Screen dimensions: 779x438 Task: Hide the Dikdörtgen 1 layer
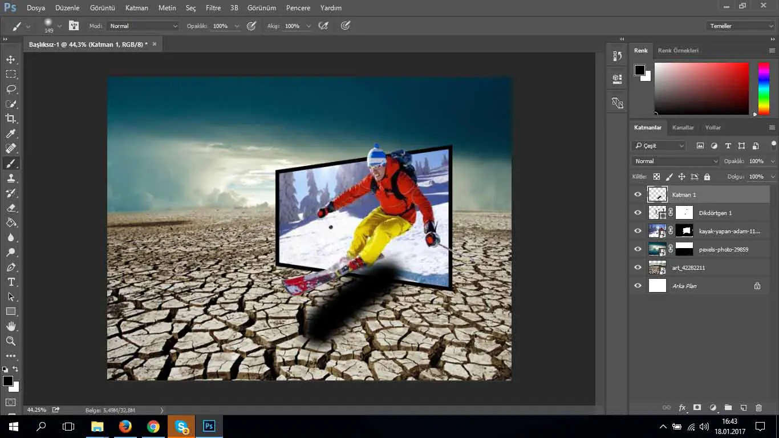[638, 213]
